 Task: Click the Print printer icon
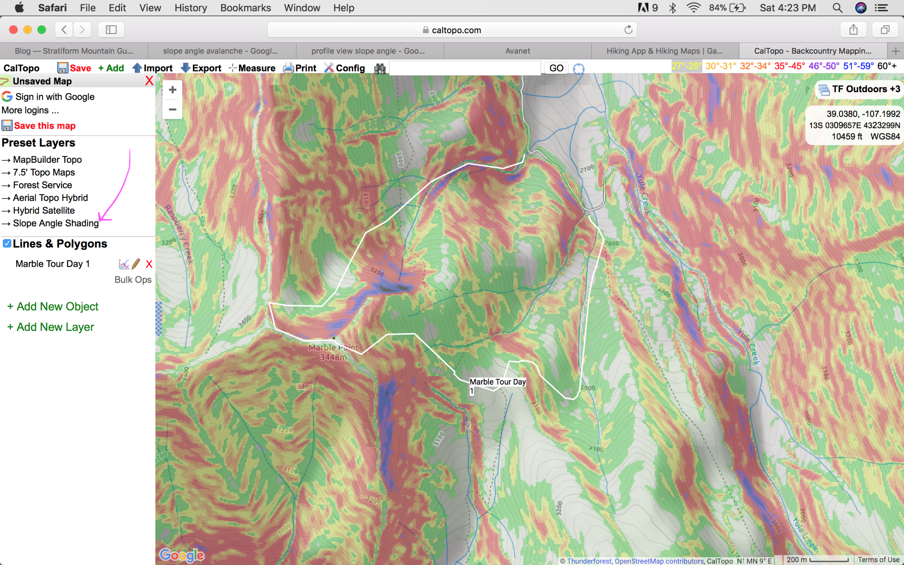coord(288,68)
